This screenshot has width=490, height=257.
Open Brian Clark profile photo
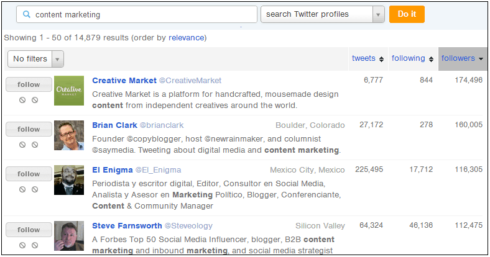[x=69, y=135]
